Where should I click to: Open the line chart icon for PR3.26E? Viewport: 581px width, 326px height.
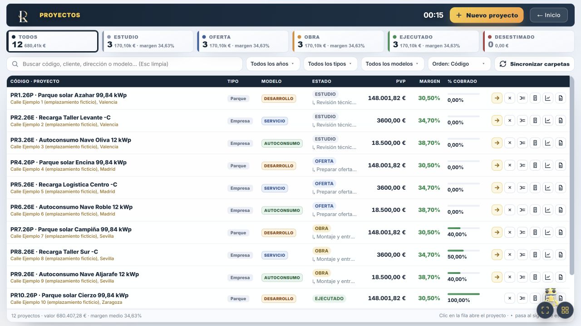pyautogui.click(x=548, y=143)
